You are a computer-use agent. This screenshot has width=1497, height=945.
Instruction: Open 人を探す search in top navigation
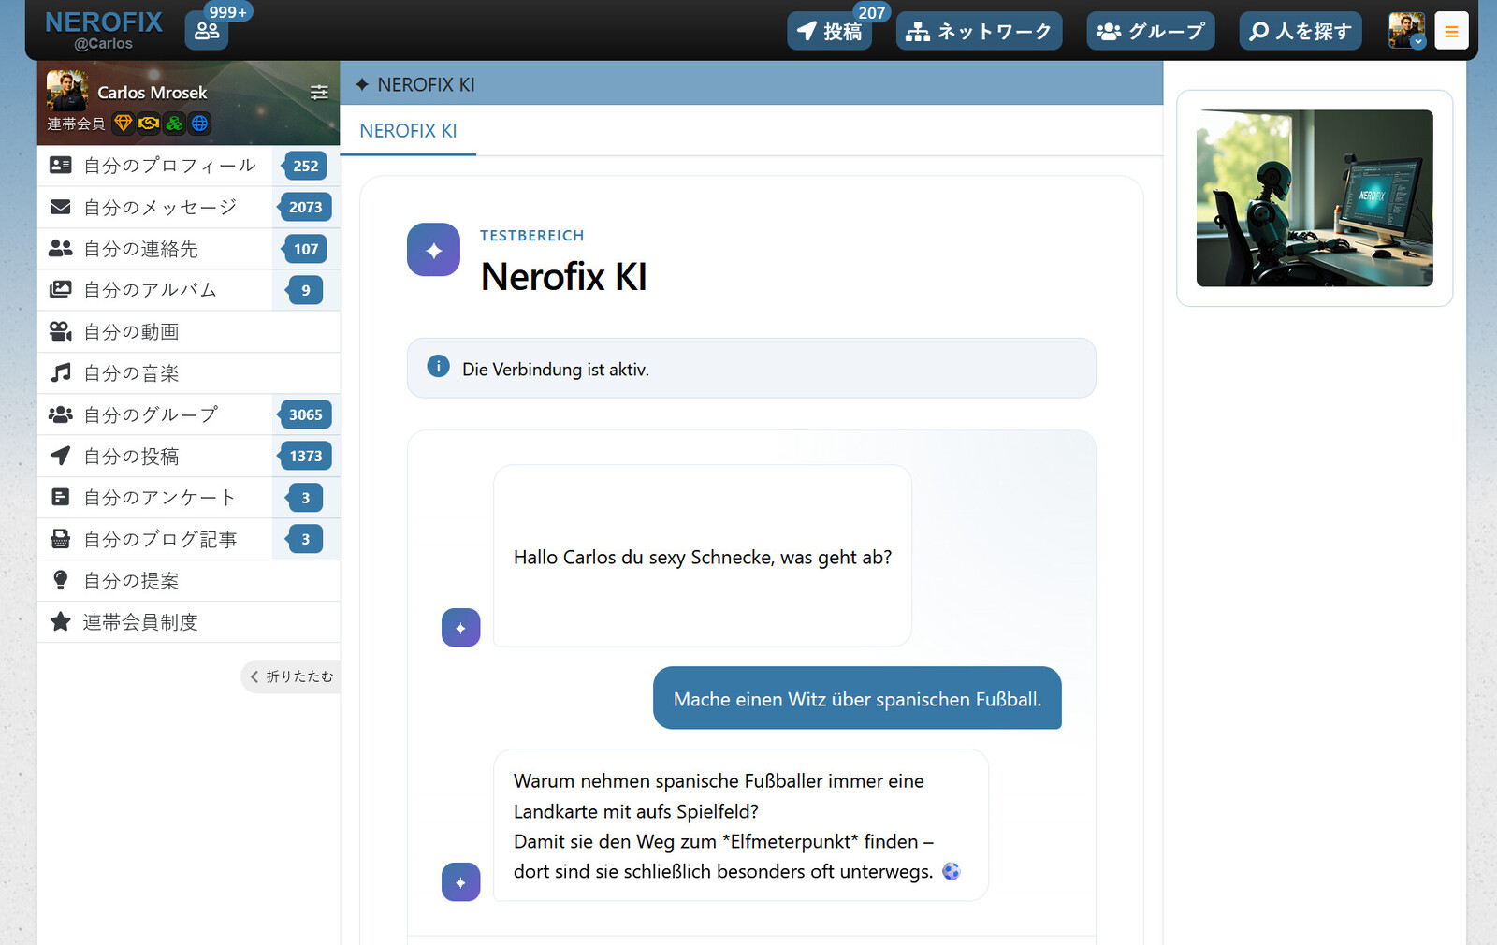pyautogui.click(x=1301, y=31)
